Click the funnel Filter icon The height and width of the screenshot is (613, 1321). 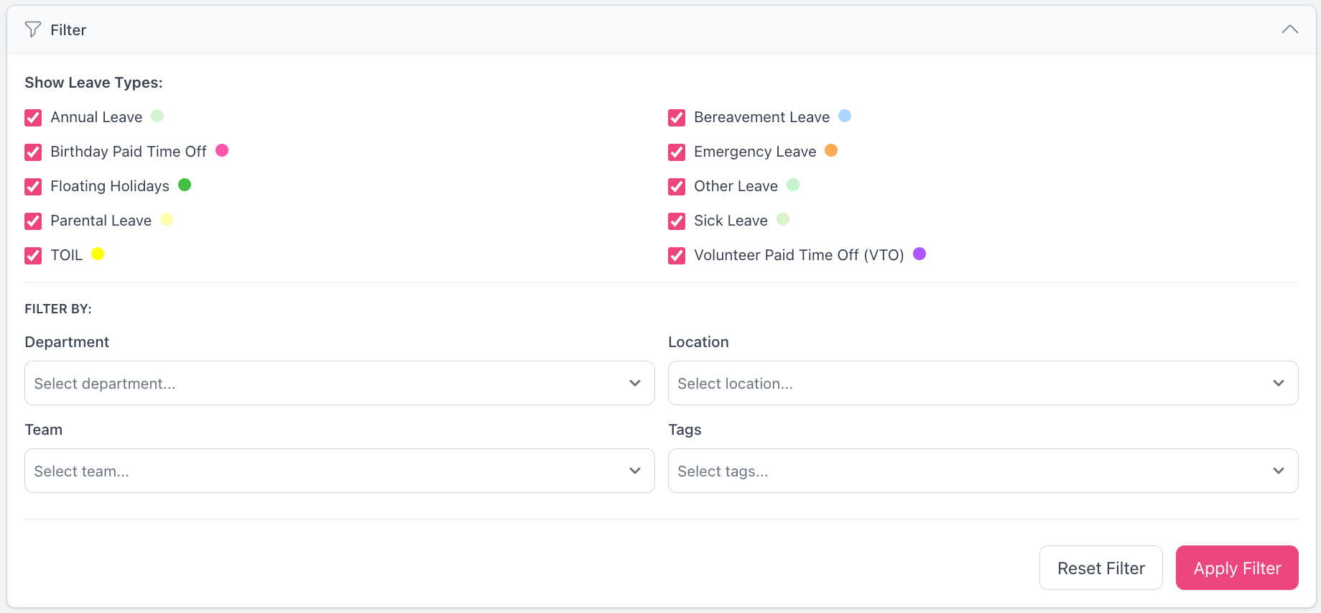pos(33,29)
